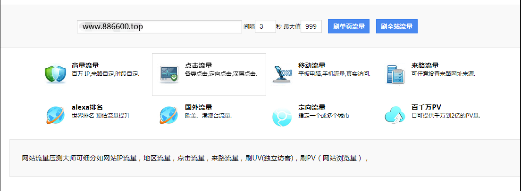Click the 秒 最大值 label
This screenshot has width=521, height=191.
tap(288, 26)
